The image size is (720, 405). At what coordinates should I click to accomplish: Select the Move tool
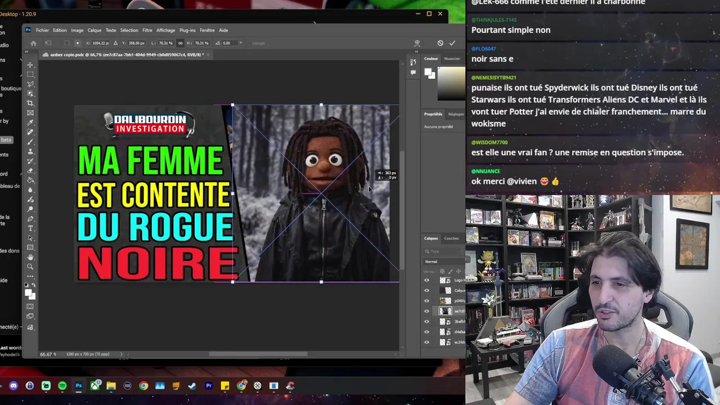[30, 64]
